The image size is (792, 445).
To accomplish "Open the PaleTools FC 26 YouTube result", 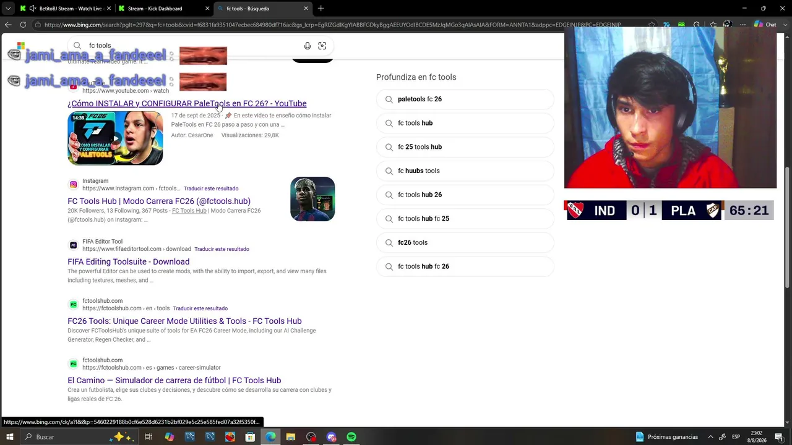I will tap(187, 103).
